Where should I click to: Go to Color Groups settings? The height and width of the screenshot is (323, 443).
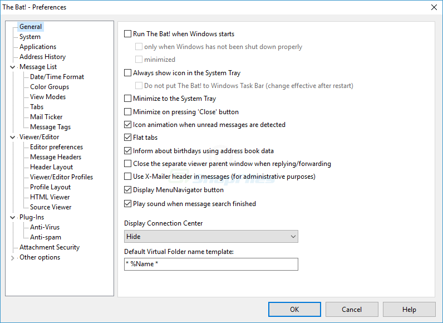[50, 87]
